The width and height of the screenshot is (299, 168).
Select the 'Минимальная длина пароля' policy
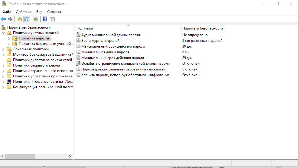(x=105, y=52)
